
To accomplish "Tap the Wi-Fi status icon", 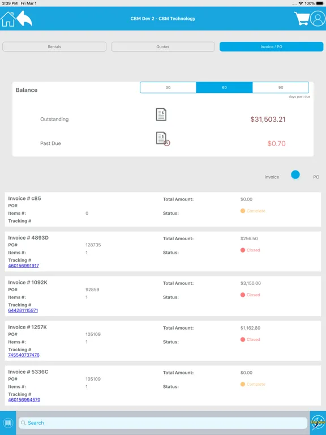I will click(301, 3).
